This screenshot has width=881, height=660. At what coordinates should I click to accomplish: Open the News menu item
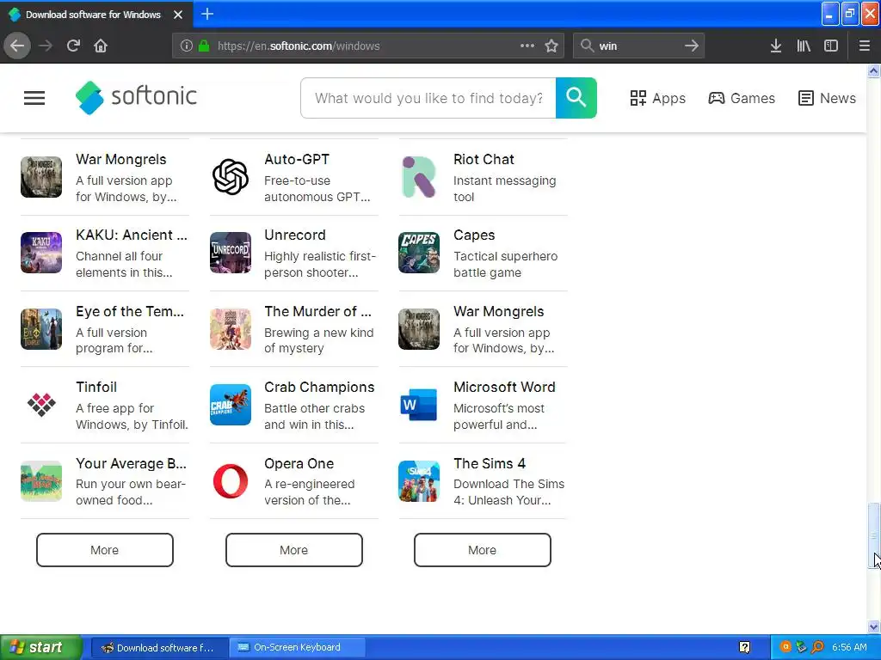coord(827,98)
